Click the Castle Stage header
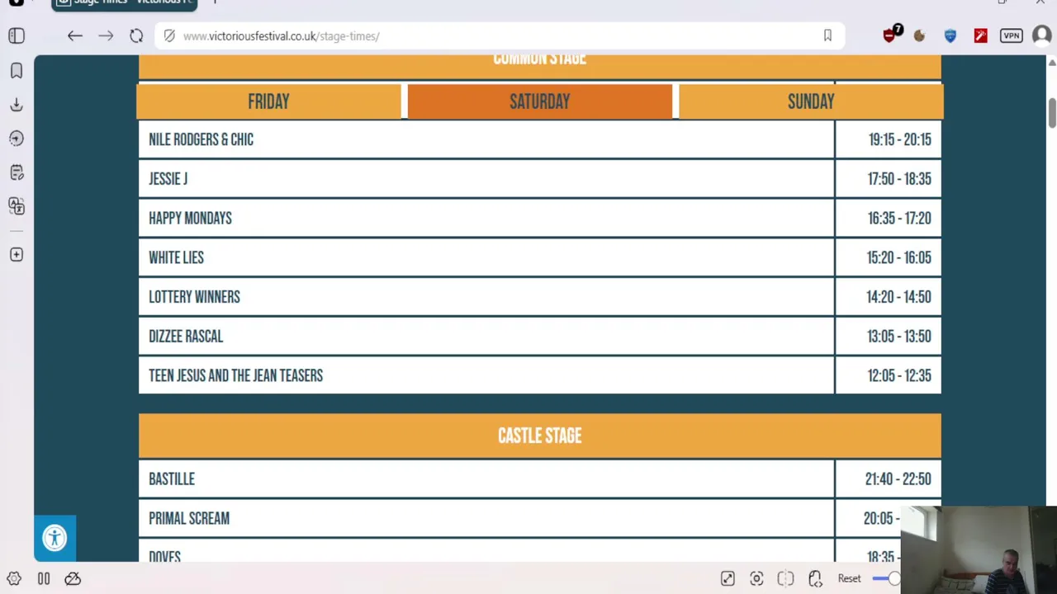Viewport: 1057px width, 594px height. coord(540,436)
